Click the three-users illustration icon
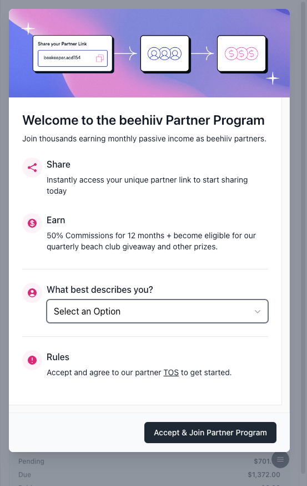The image size is (307, 486). [x=164, y=53]
